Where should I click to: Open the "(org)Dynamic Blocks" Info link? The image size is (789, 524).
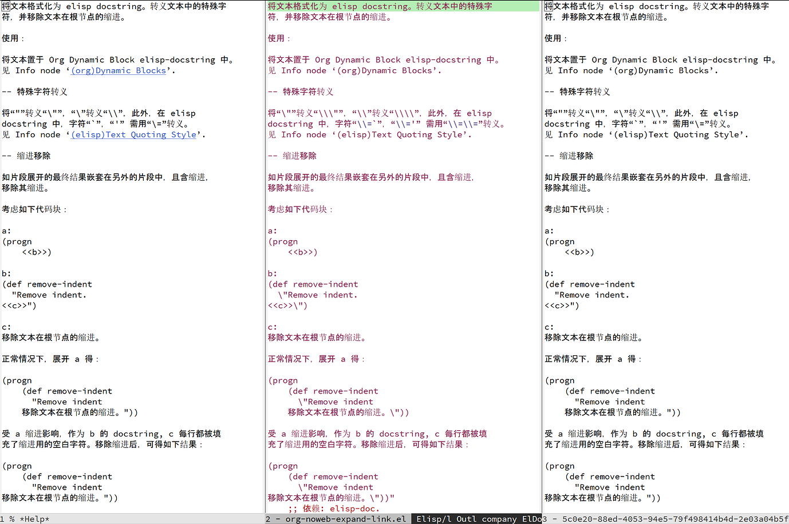(x=119, y=70)
